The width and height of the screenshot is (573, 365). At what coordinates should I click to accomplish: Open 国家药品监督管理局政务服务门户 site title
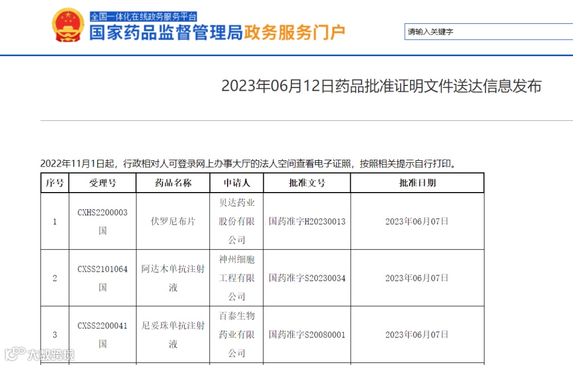[x=218, y=32]
